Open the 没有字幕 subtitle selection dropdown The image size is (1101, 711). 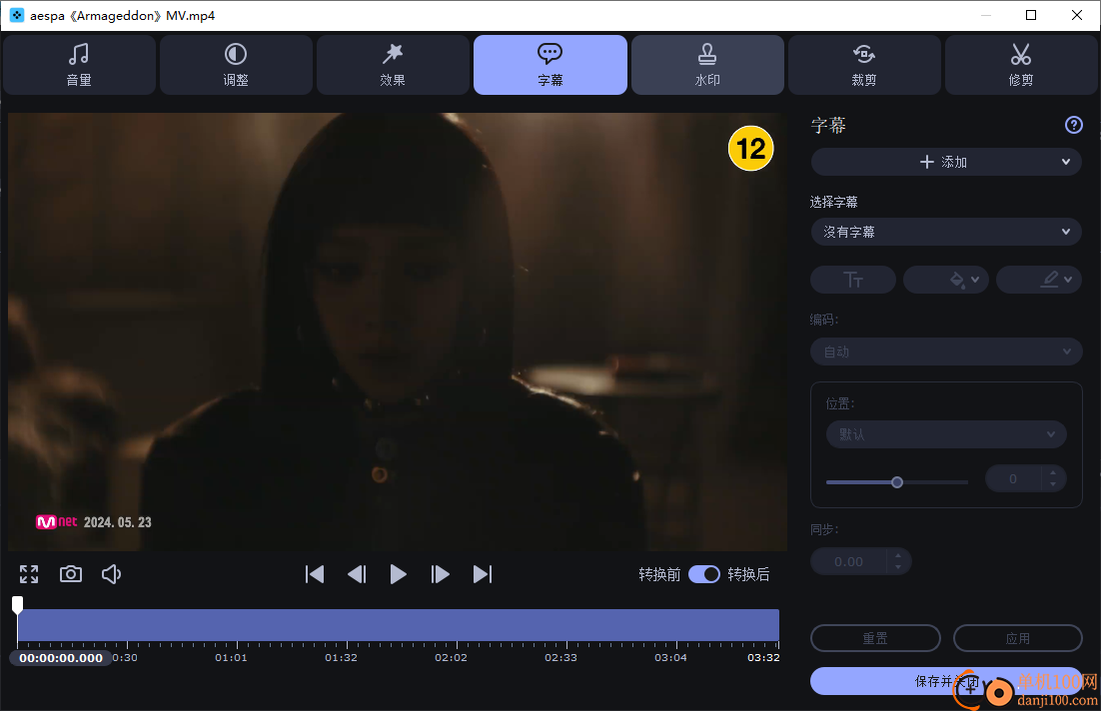(946, 232)
